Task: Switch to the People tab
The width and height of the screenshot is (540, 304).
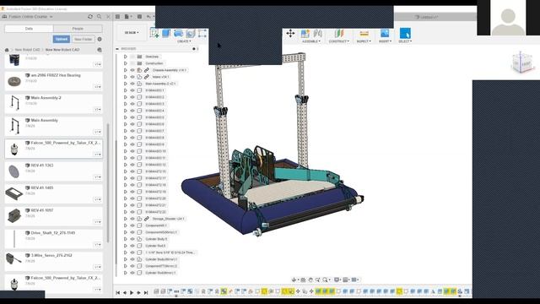Action: (x=78, y=29)
